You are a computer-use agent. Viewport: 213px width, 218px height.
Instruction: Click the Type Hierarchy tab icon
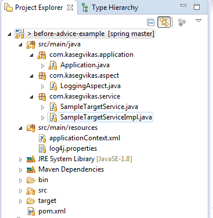coord(85,8)
